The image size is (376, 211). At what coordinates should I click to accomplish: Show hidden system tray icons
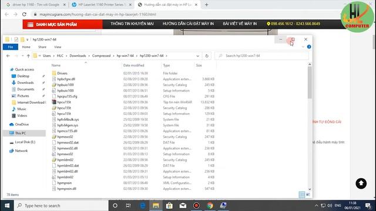click(317, 206)
